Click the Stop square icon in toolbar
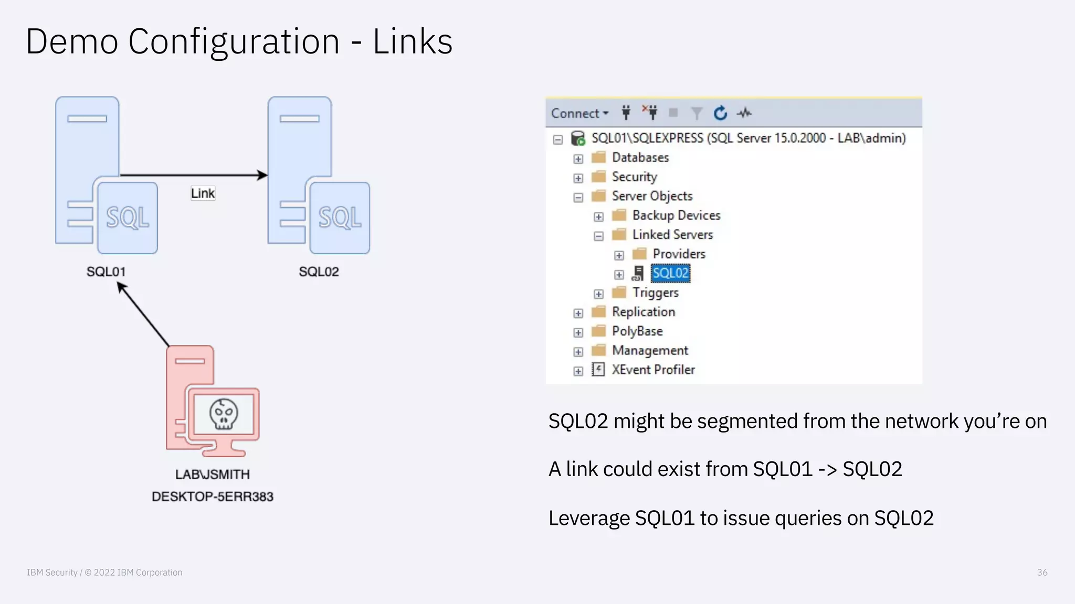This screenshot has width=1075, height=604. point(673,113)
